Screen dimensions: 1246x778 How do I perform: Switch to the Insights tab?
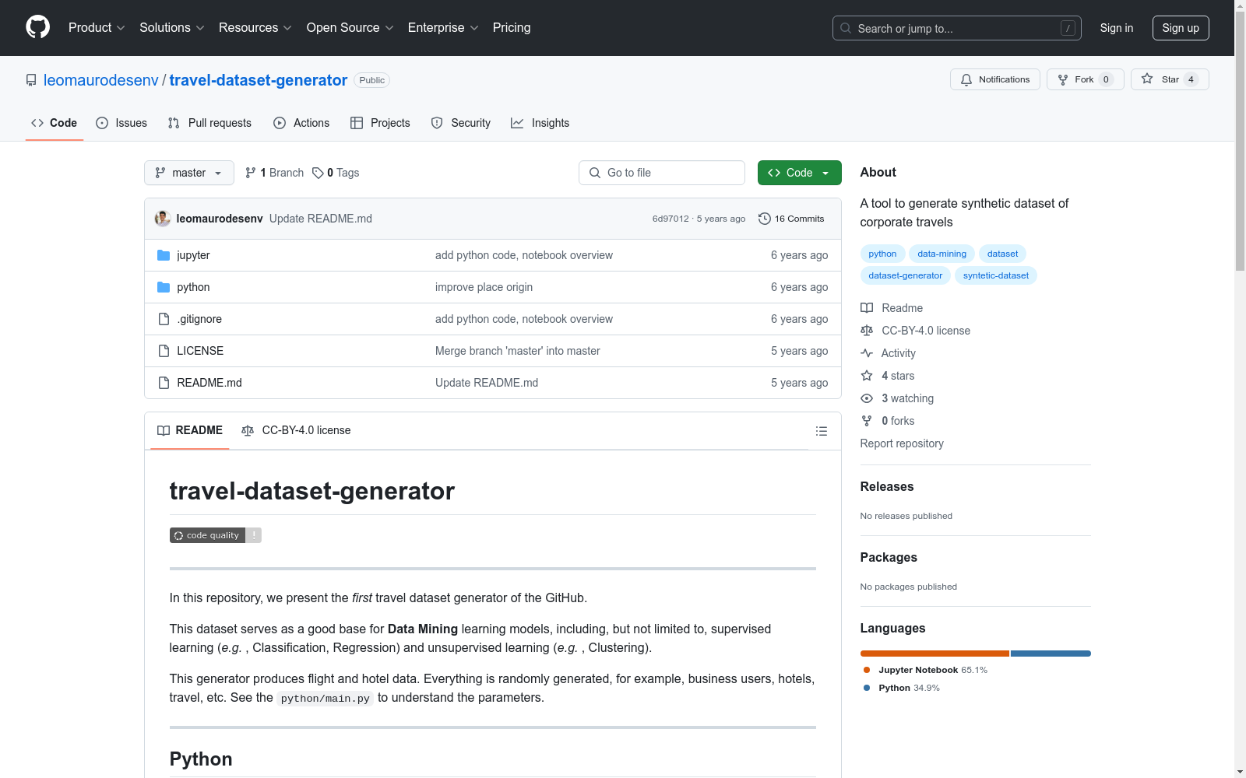point(540,123)
